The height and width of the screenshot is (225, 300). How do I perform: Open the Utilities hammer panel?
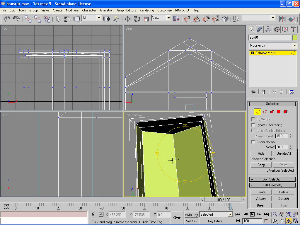(293, 29)
